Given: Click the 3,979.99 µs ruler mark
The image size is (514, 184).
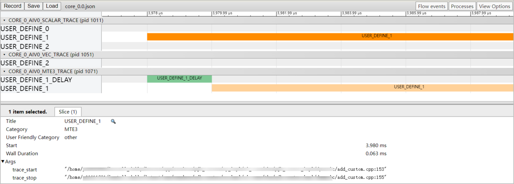Looking at the screenshot, I should pos(223,13).
